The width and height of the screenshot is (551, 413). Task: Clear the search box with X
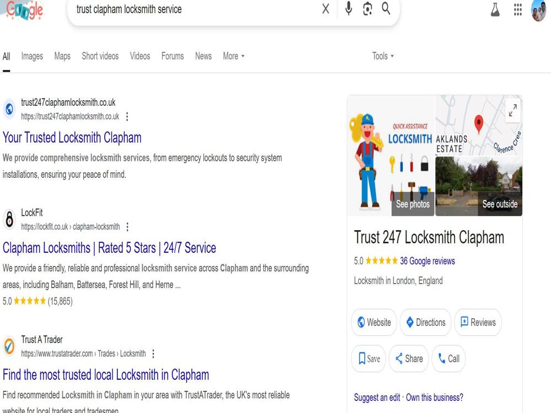click(x=326, y=9)
